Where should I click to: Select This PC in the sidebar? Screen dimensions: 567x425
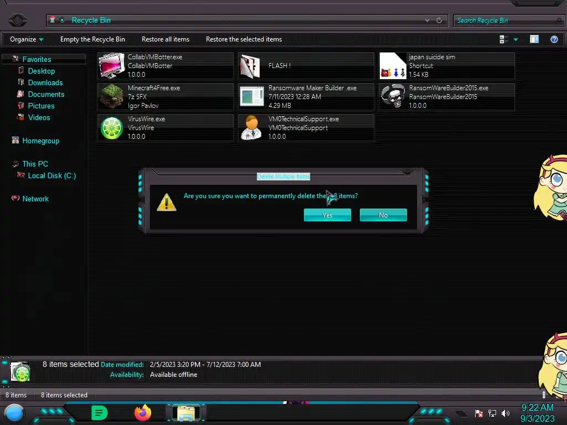coord(35,164)
